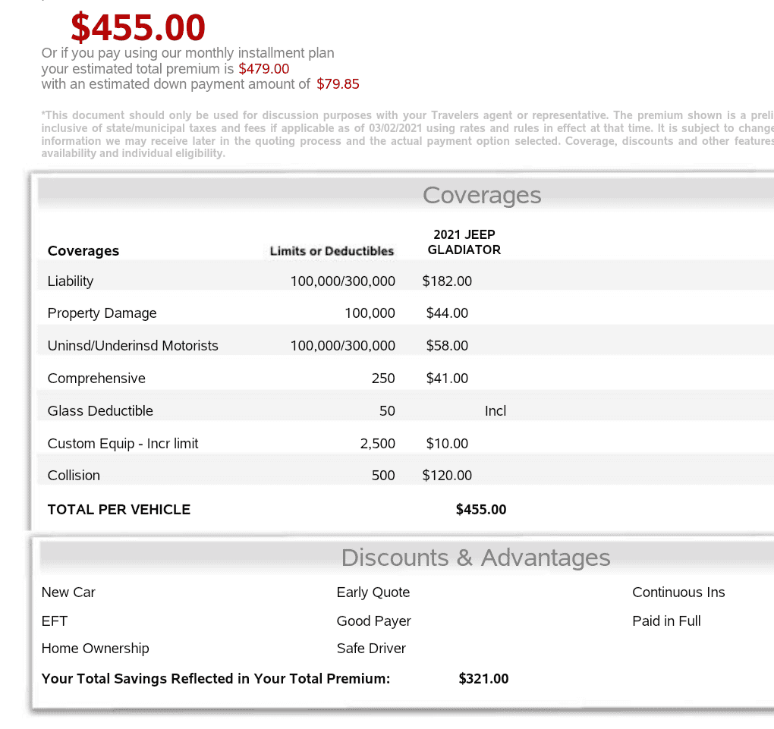Click the 2021 JEEP GLADIATOR column heading
The height and width of the screenshot is (729, 774).
(464, 242)
